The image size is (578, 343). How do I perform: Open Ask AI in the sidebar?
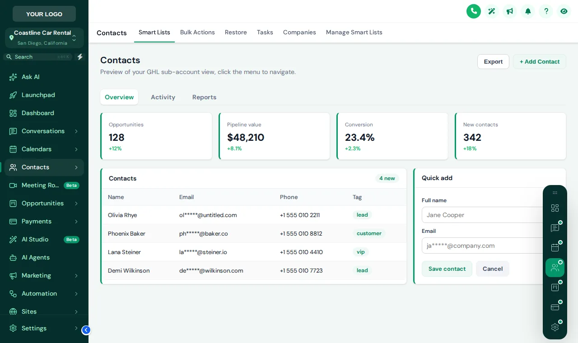tap(44, 77)
